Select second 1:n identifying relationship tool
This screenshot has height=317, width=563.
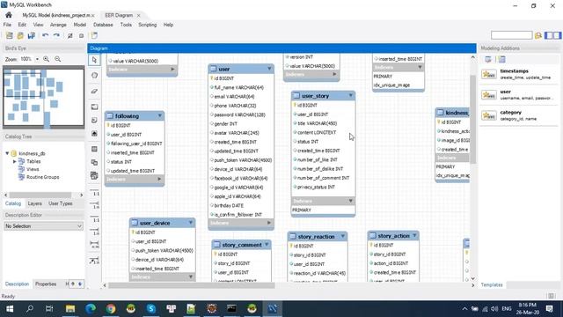point(94,232)
